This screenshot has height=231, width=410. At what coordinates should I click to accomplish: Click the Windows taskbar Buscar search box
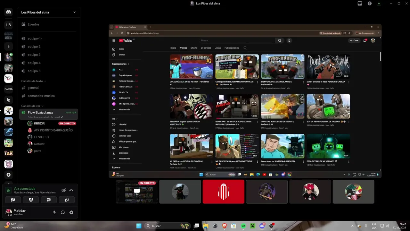(x=167, y=226)
